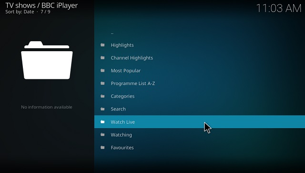Click the folder icon beside Watching
The height and width of the screenshot is (173, 305).
pos(102,135)
